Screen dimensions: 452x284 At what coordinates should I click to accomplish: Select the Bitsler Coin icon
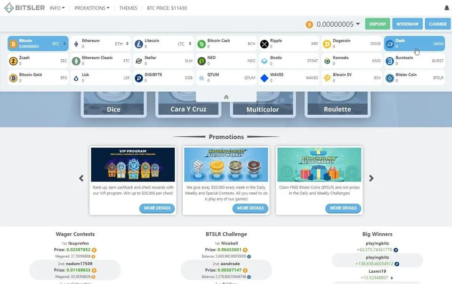pyautogui.click(x=390, y=78)
